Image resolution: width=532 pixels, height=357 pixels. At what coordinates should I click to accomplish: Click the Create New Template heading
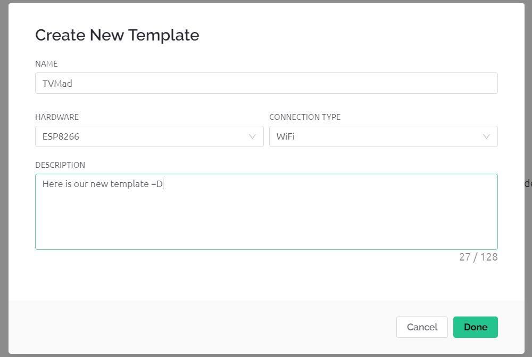[117, 35]
